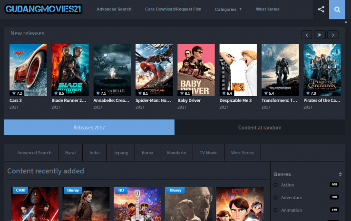
Task: Open the Star Wars CAM poster
Action: [x=35, y=204]
